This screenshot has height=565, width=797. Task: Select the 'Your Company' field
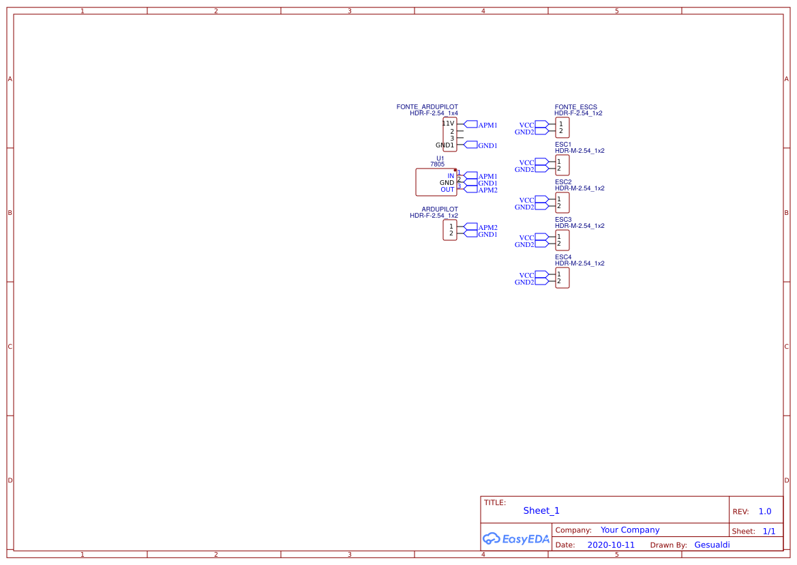[630, 530]
